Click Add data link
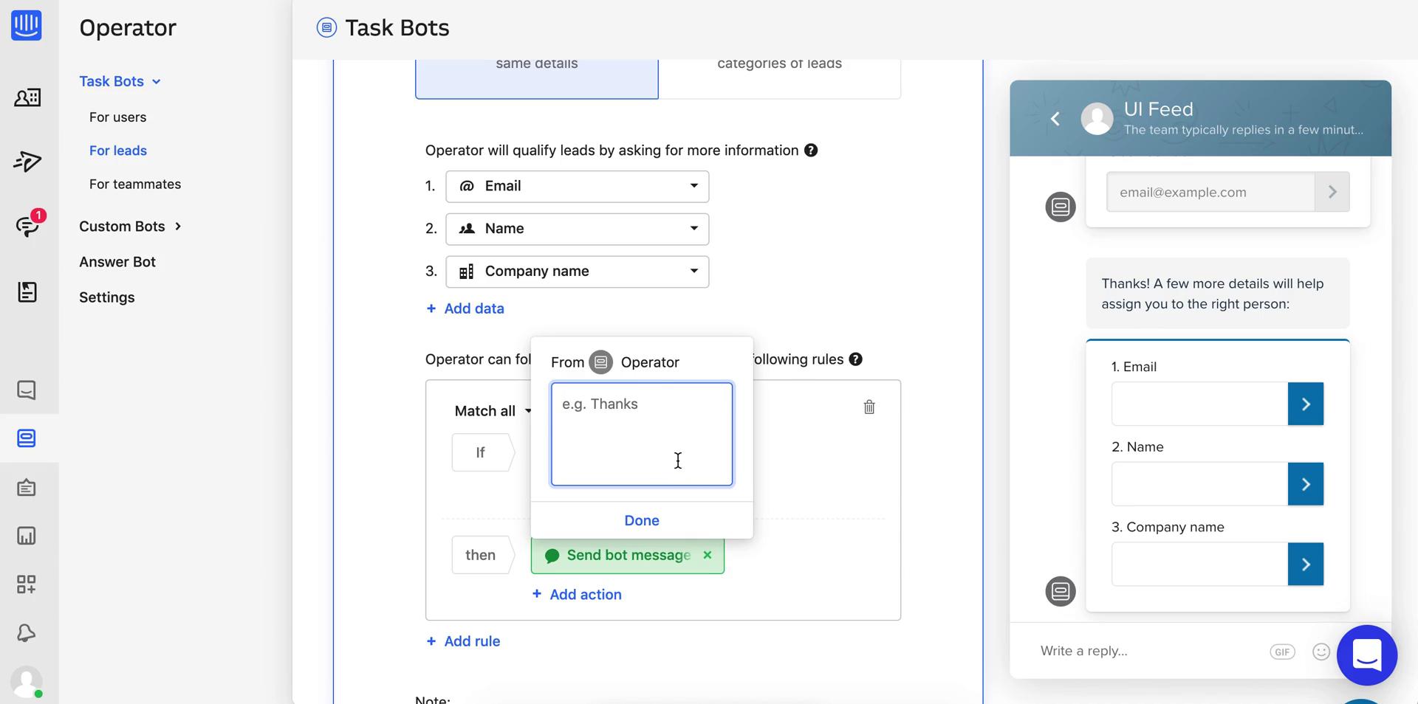The width and height of the screenshot is (1418, 704). (x=465, y=308)
